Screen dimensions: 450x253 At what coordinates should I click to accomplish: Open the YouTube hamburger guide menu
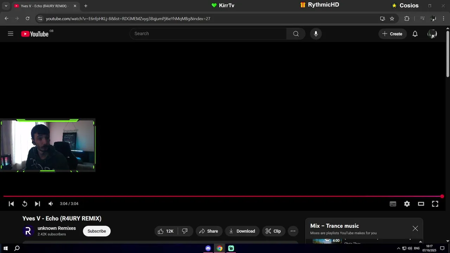11,34
